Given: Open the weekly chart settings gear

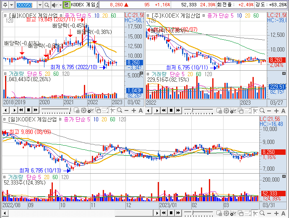Looking at the screenshot, I should (227, 111).
